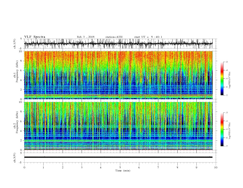The width and height of the screenshot is (243, 188).
Task: Click the "10" tick on ch.1 frequency axis
Action: pos(21,51)
